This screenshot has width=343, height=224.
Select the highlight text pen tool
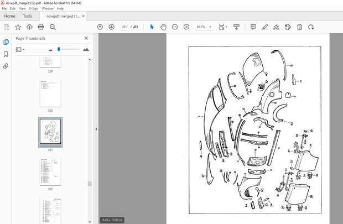click(x=265, y=27)
